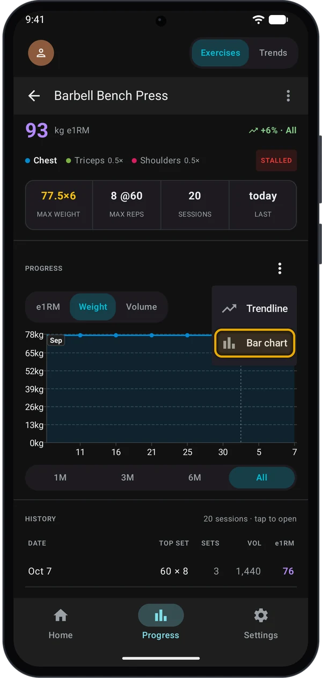322x678 pixels.
Task: Click the TOP SET column header
Action: 174,543
